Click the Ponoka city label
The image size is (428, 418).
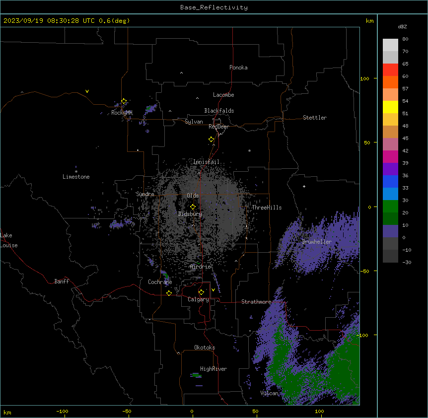[238, 68]
